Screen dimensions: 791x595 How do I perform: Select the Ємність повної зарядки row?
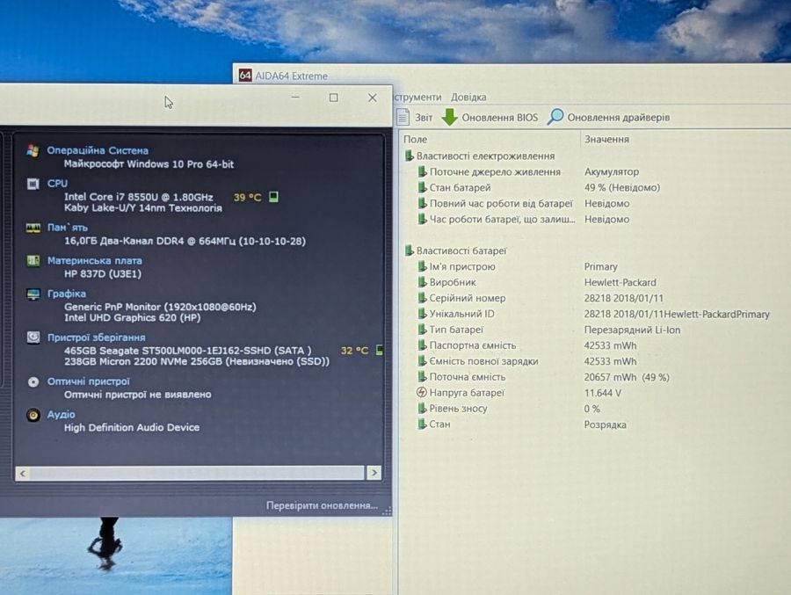pyautogui.click(x=595, y=361)
